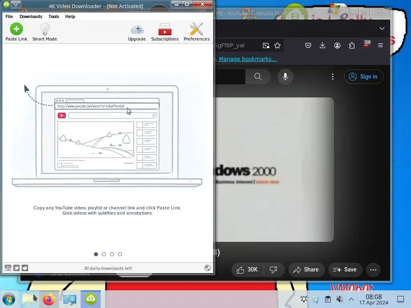Unmute the muted speaker tray icon
The image size is (411, 308).
tap(340, 299)
